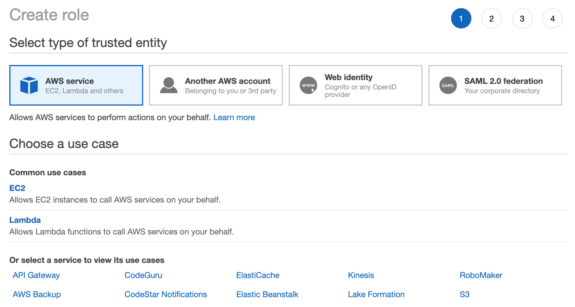Go to step 1 in wizard
Image resolution: width=575 pixels, height=307 pixels.
461,18
